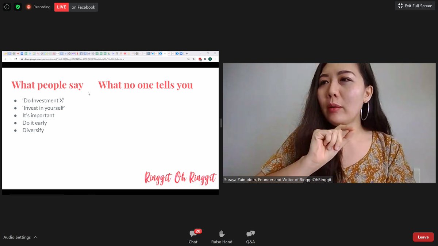This screenshot has height=246, width=438.
Task: Click the 'What people say' slide heading
Action: tap(47, 85)
